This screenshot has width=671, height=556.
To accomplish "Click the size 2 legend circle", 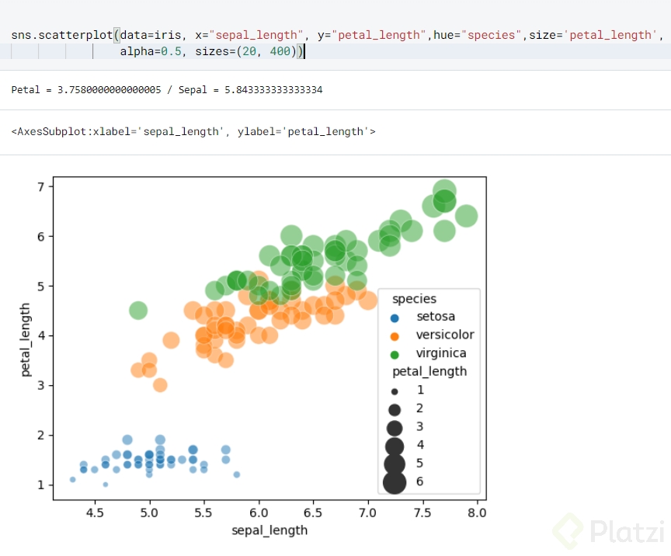I will [395, 409].
